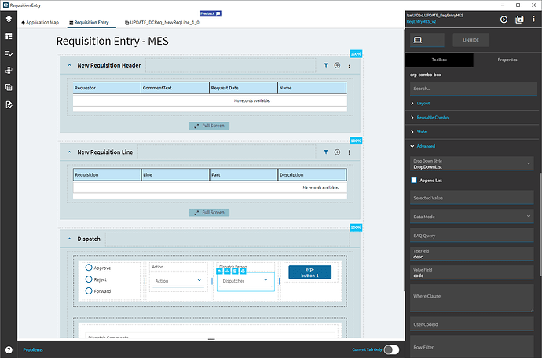This screenshot has height=358, width=542.
Task: Click the laptop device view icon
Action: [x=418, y=40]
